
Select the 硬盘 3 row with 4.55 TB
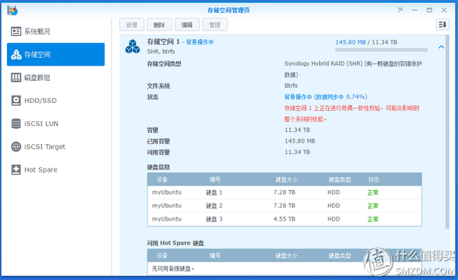[x=285, y=219]
